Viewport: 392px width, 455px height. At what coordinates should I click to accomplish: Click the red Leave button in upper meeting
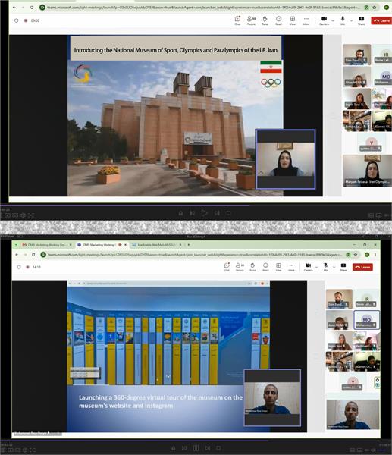pos(381,20)
